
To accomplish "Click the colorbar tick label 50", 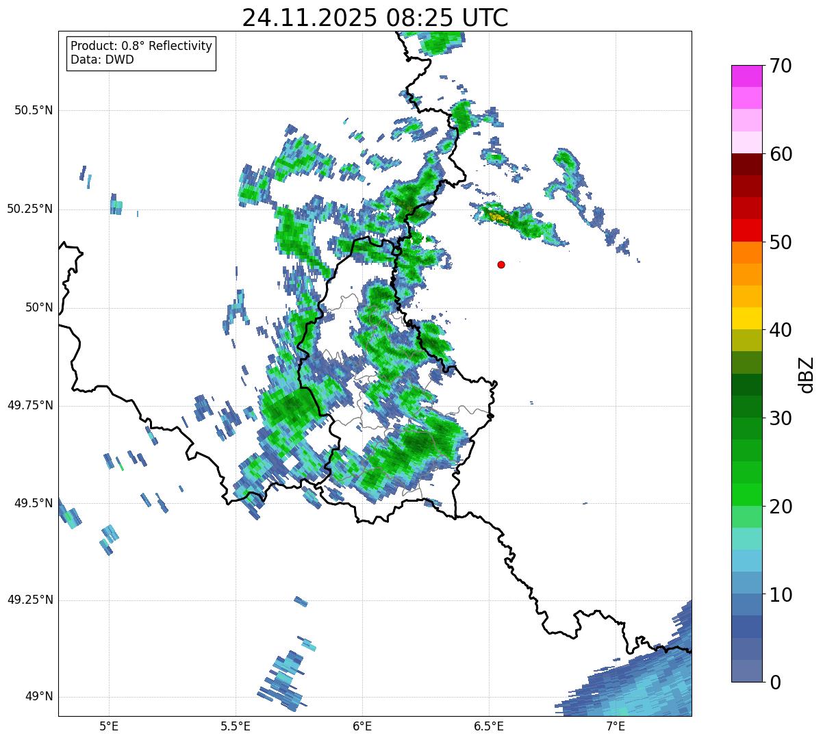I will coord(781,242).
